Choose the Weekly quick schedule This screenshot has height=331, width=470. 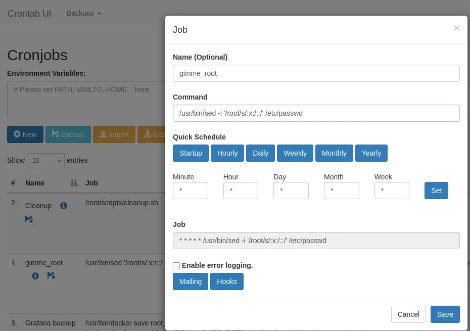click(x=295, y=153)
